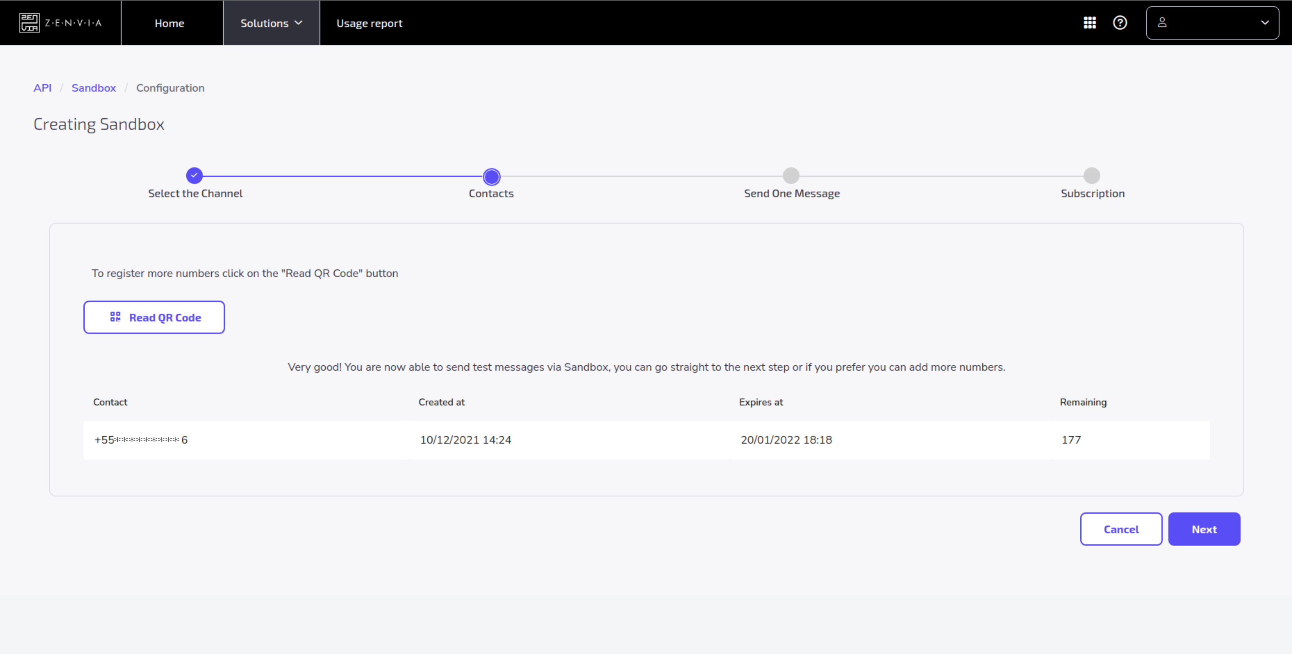Expand the Solutions dropdown menu
Screen dimensions: 1292x654
[271, 23]
